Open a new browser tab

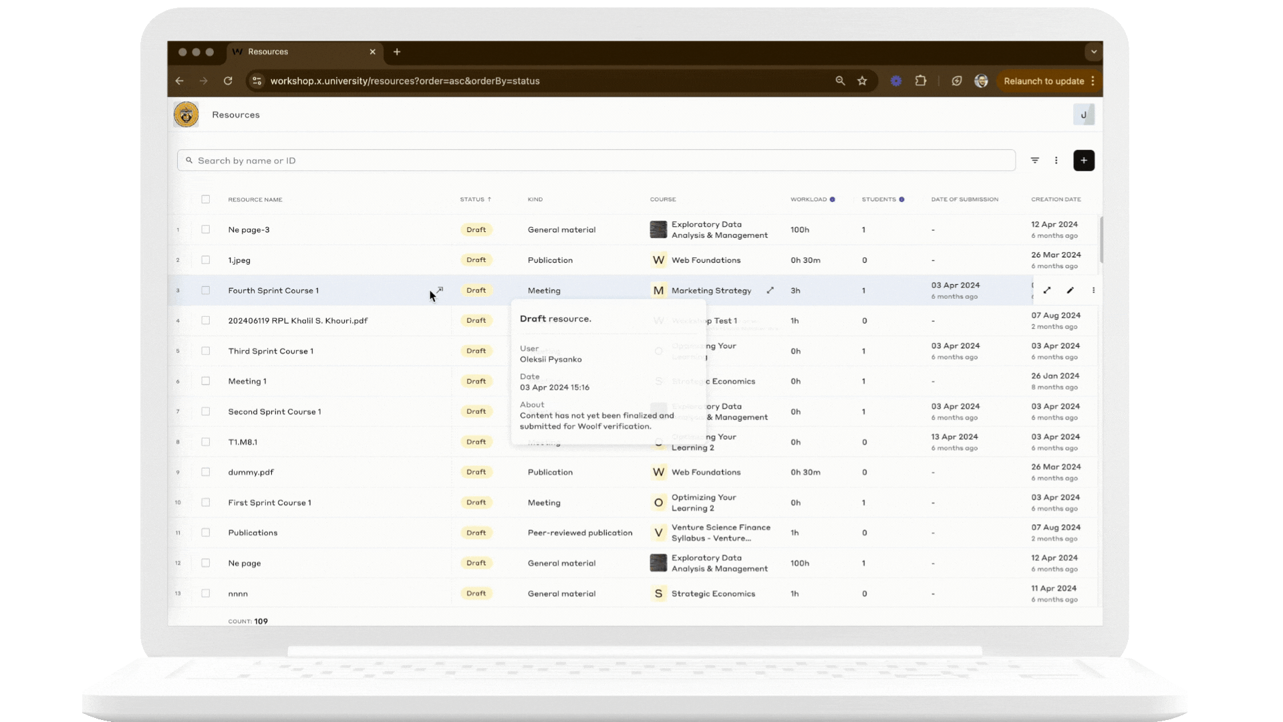pos(397,51)
